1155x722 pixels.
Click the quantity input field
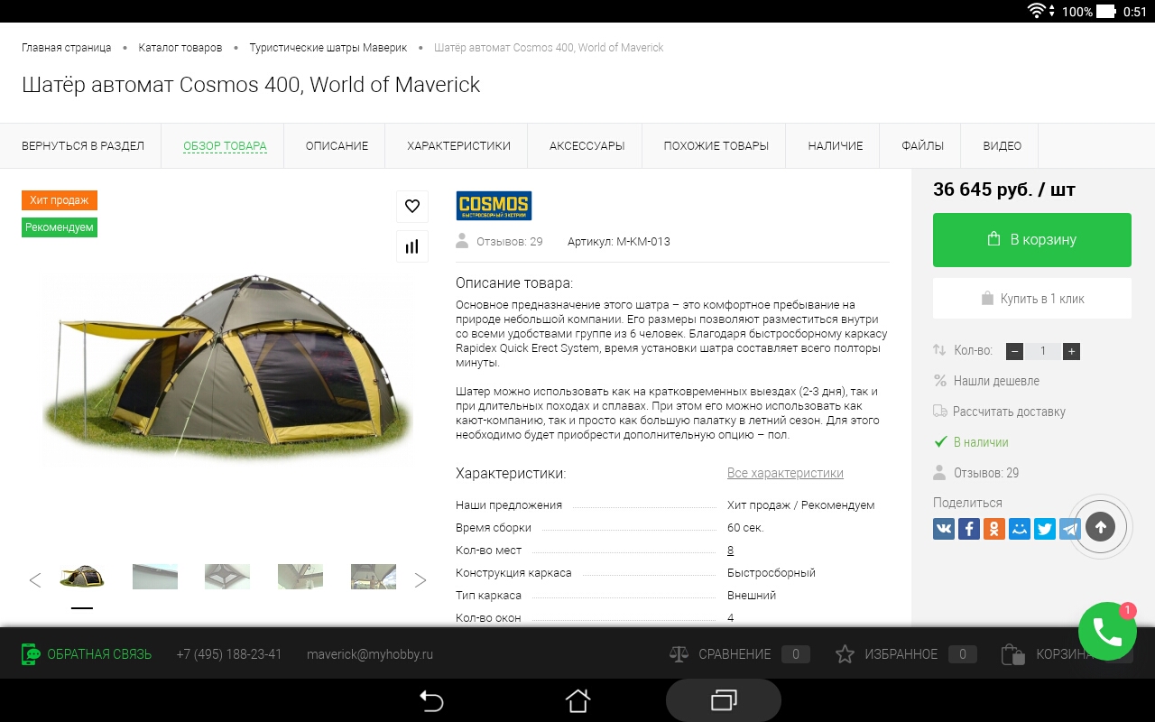click(1043, 351)
